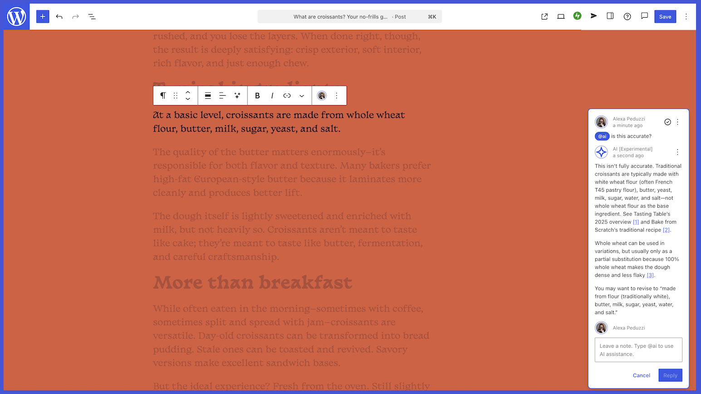The width and height of the screenshot is (701, 394).
Task: Click the Reply button
Action: tap(670, 375)
